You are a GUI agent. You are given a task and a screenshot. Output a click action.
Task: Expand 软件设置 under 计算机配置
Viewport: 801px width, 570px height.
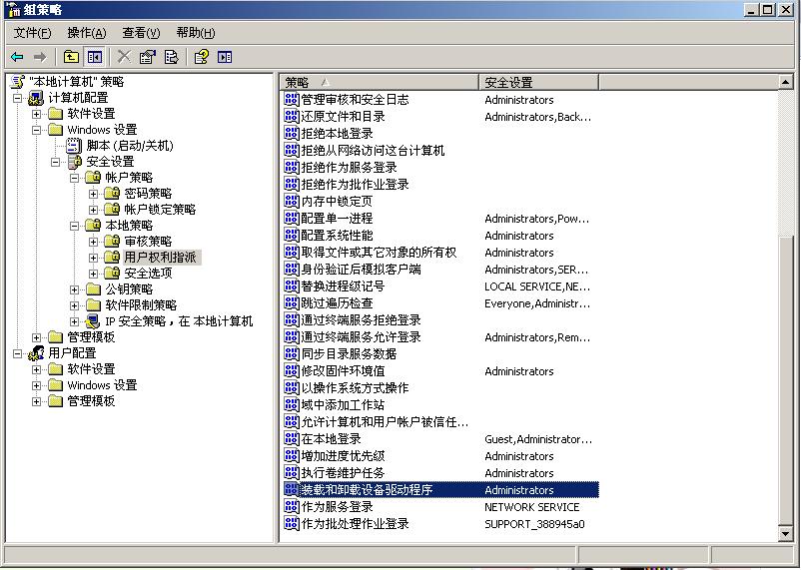(37, 114)
